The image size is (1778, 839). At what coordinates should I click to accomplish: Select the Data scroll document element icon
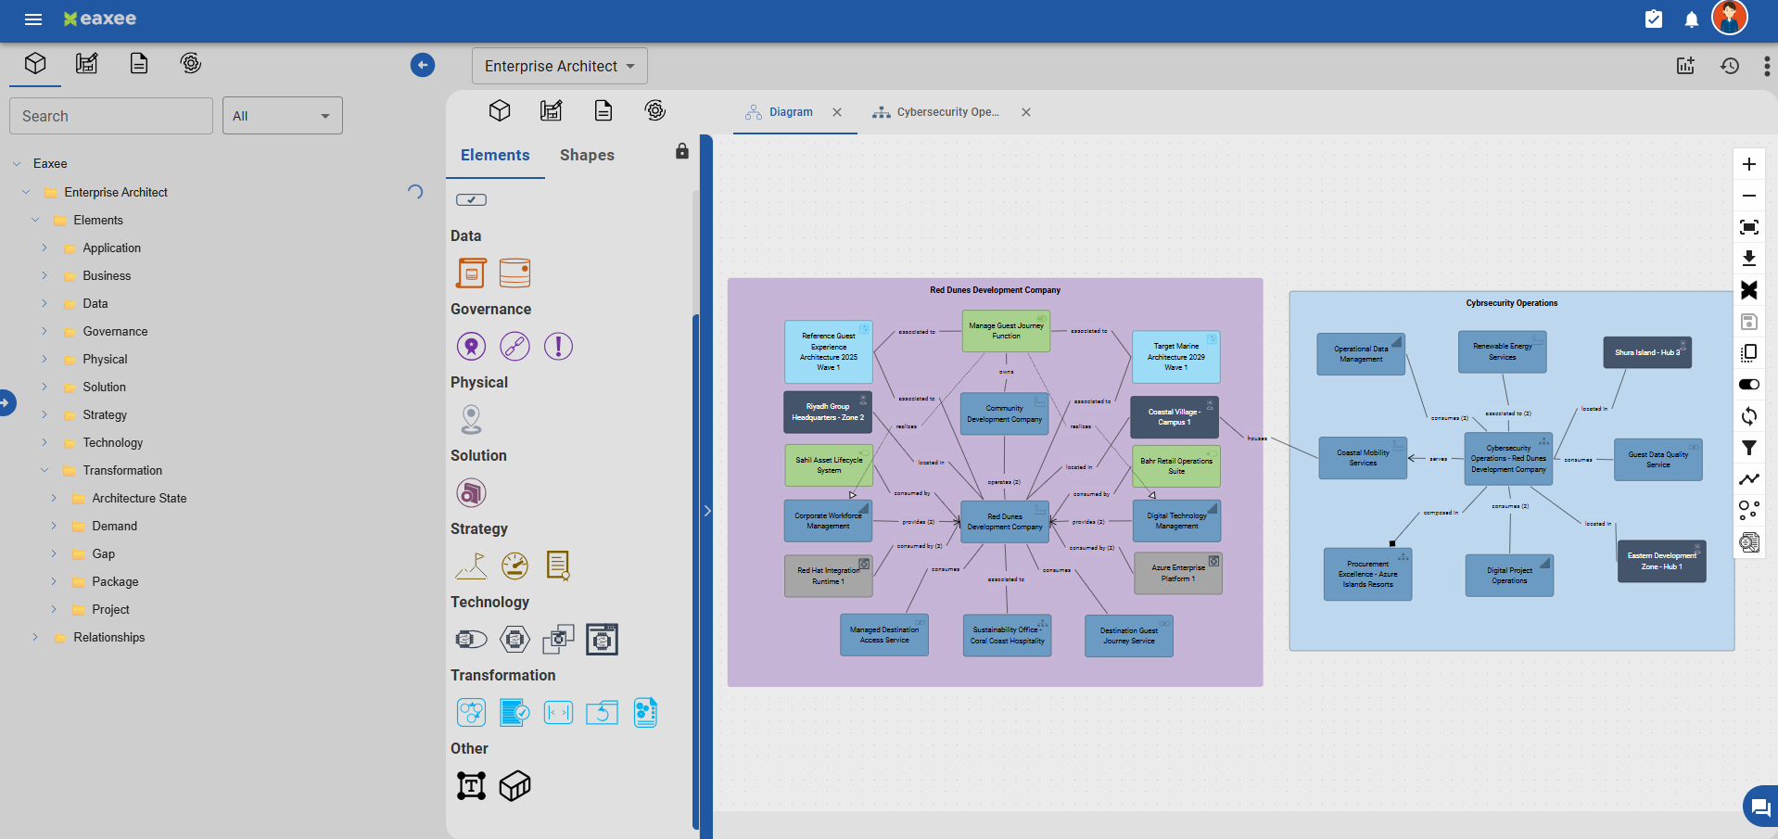pos(471,273)
